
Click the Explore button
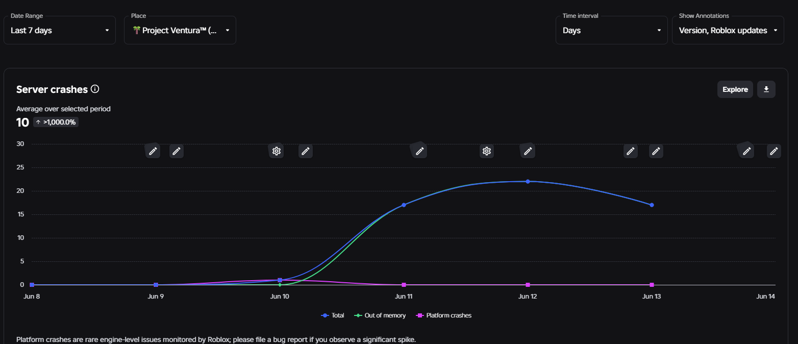pyautogui.click(x=735, y=89)
